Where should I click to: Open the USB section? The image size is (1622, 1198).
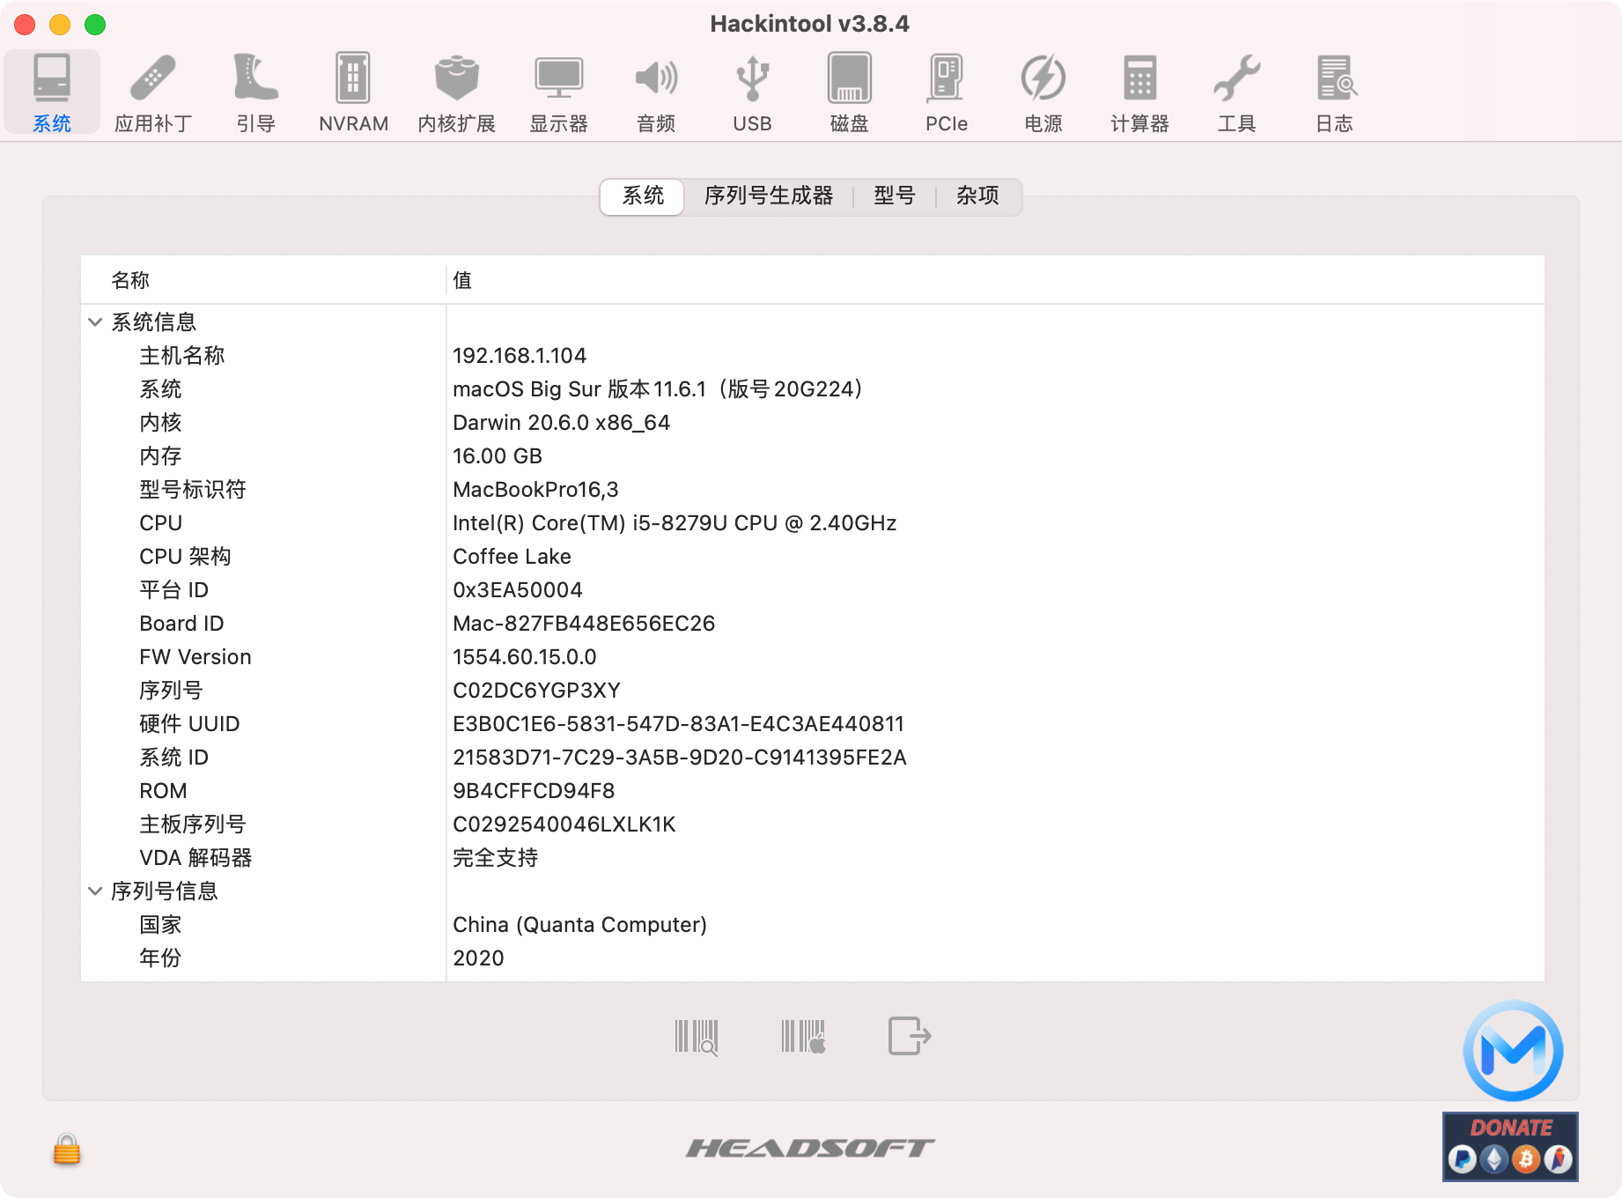752,92
